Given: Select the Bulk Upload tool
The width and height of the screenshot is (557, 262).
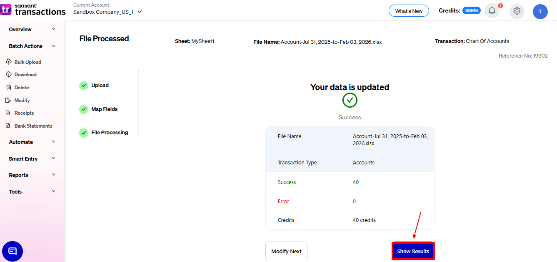Looking at the screenshot, I should [28, 62].
